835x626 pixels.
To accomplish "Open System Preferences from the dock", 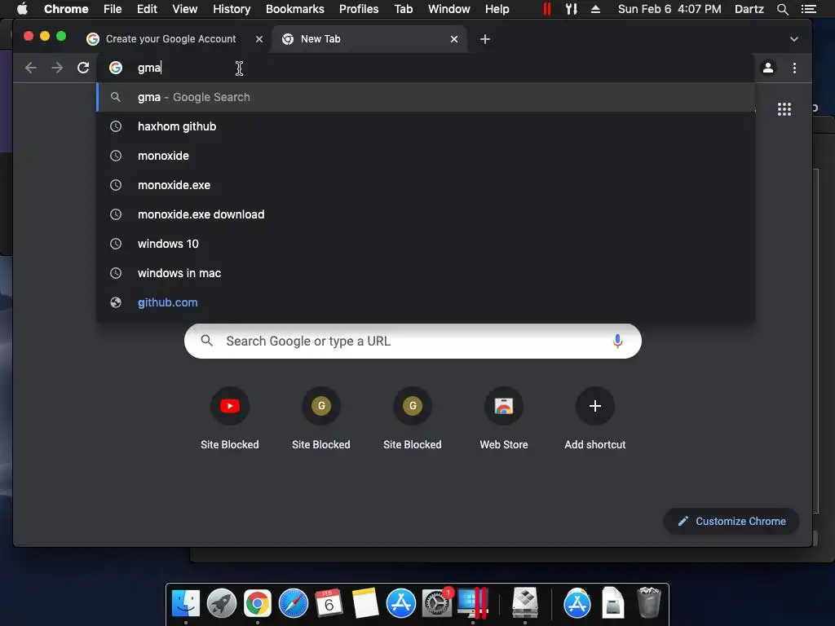I will 437,604.
